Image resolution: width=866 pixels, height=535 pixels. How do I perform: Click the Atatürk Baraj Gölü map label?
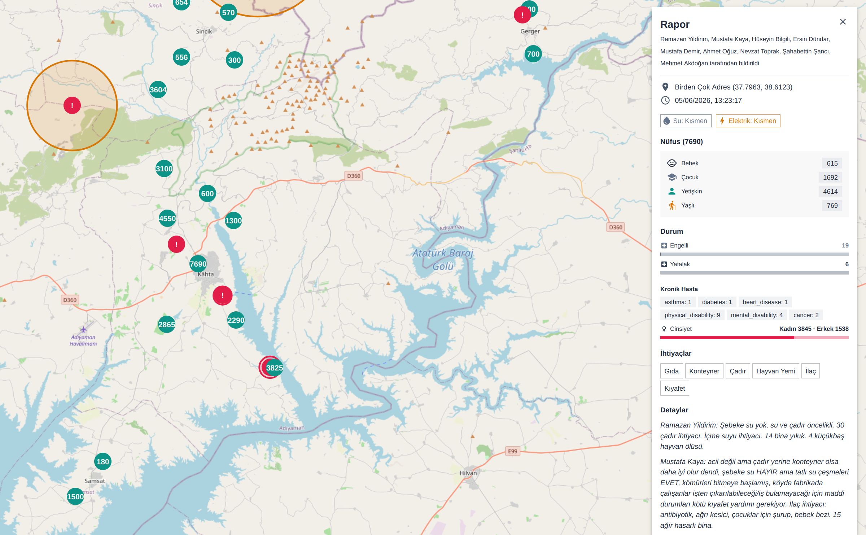coord(443,260)
